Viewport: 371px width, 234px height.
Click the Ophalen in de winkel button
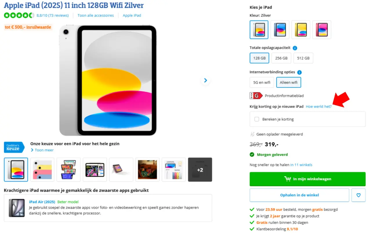pos(299,195)
